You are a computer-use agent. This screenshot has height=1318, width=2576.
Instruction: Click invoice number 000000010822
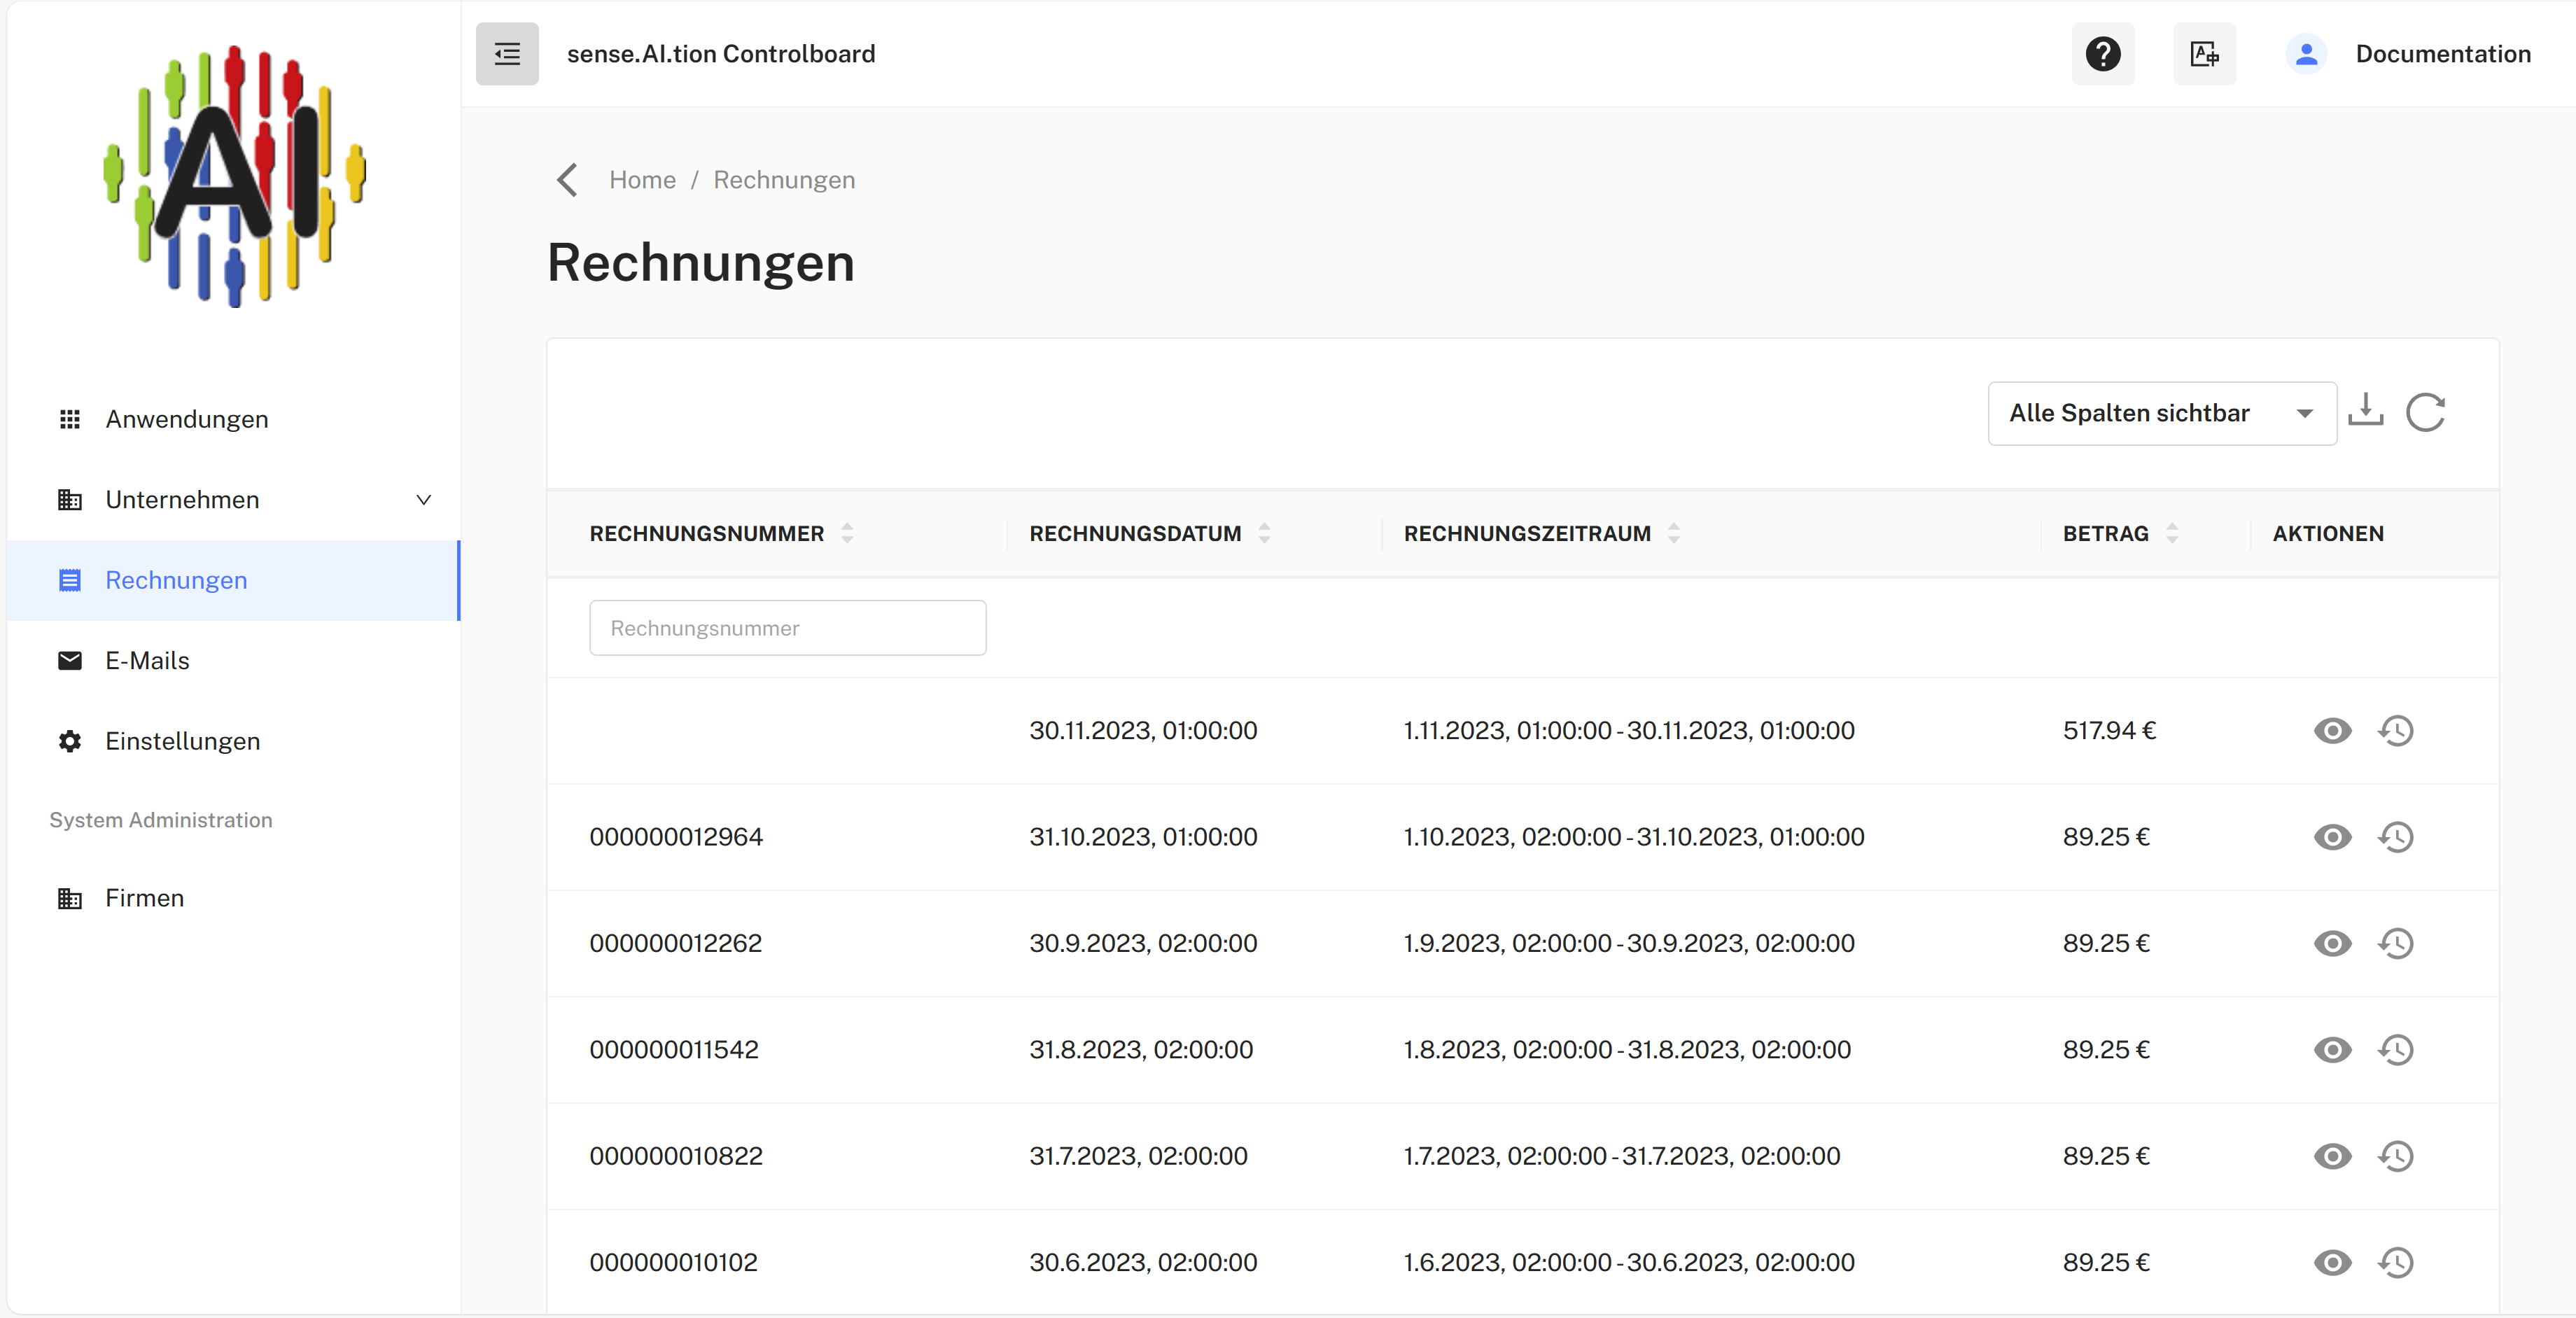(x=676, y=1156)
